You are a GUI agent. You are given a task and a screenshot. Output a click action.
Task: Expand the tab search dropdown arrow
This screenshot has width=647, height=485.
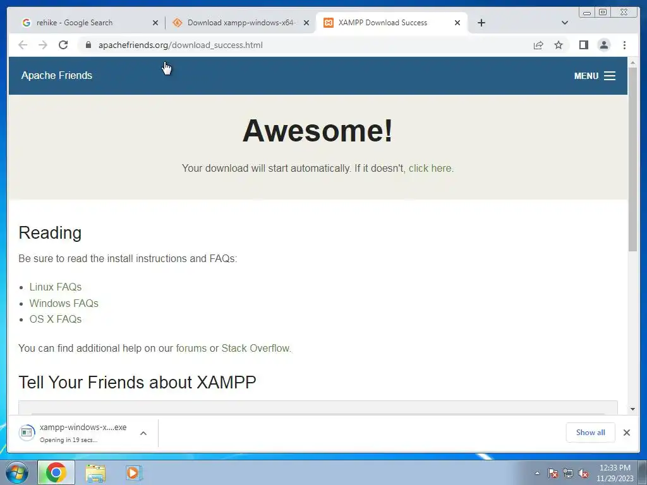tap(564, 23)
